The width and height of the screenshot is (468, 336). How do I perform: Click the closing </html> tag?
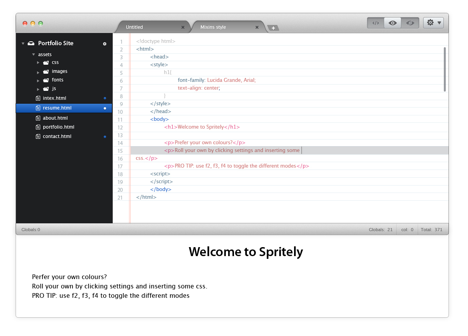point(146,197)
